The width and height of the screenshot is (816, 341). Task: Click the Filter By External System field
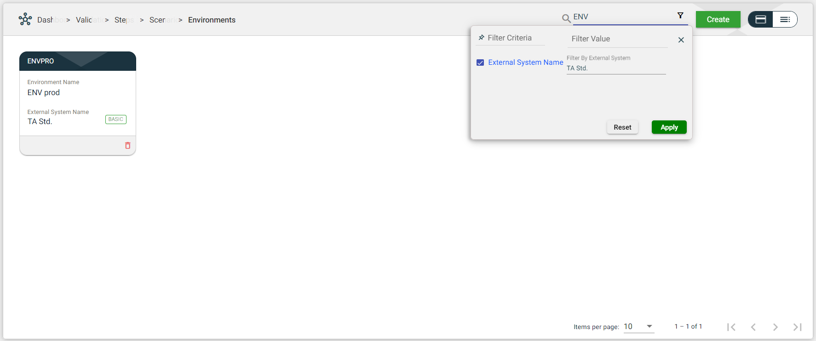point(616,68)
